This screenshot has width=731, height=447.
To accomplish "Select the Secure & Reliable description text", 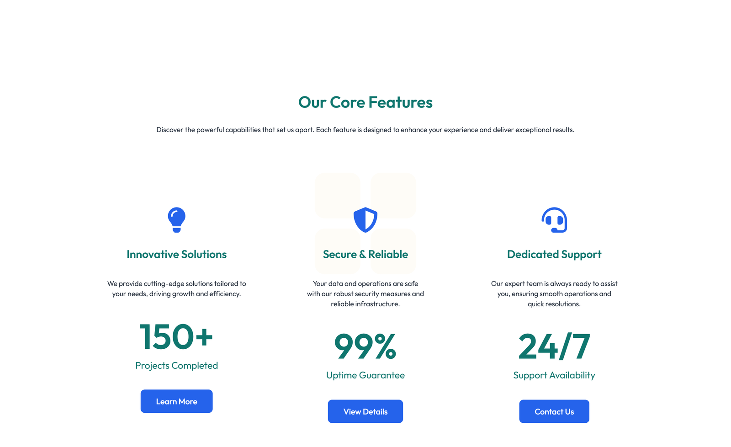I will 365,294.
